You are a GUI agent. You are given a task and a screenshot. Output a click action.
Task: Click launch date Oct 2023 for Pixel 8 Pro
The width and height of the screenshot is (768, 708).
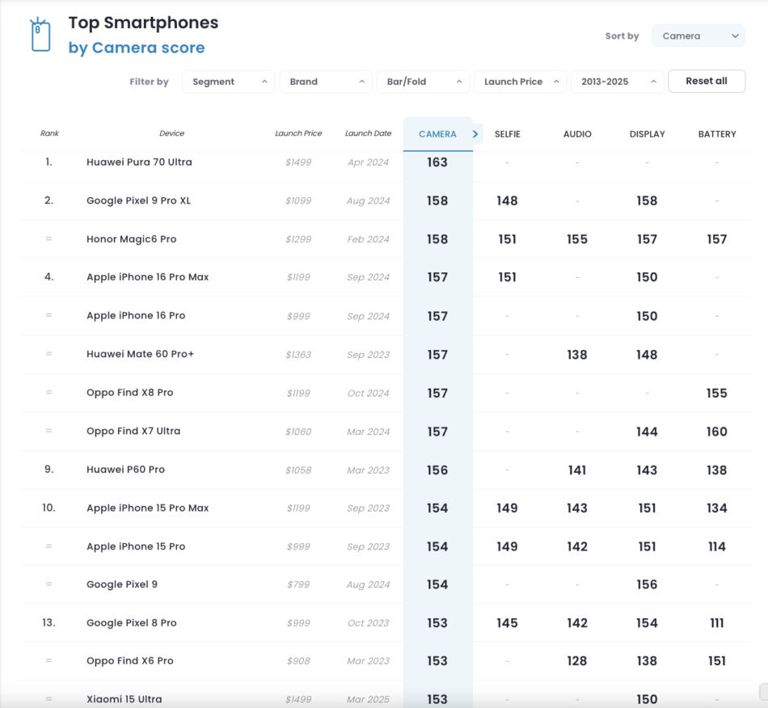369,623
